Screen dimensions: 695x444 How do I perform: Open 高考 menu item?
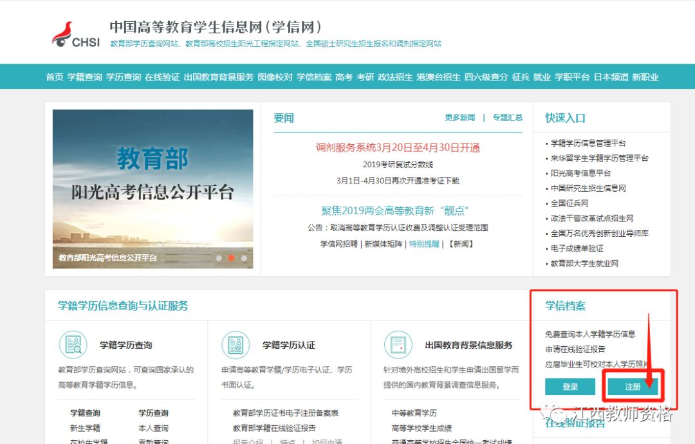344,77
